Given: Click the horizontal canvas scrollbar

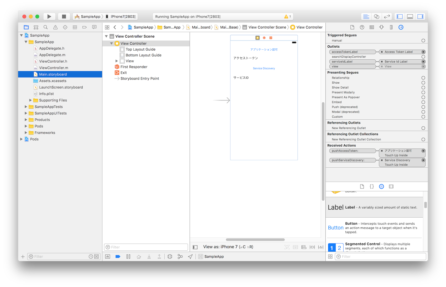Looking at the screenshot, I should 255,240.
